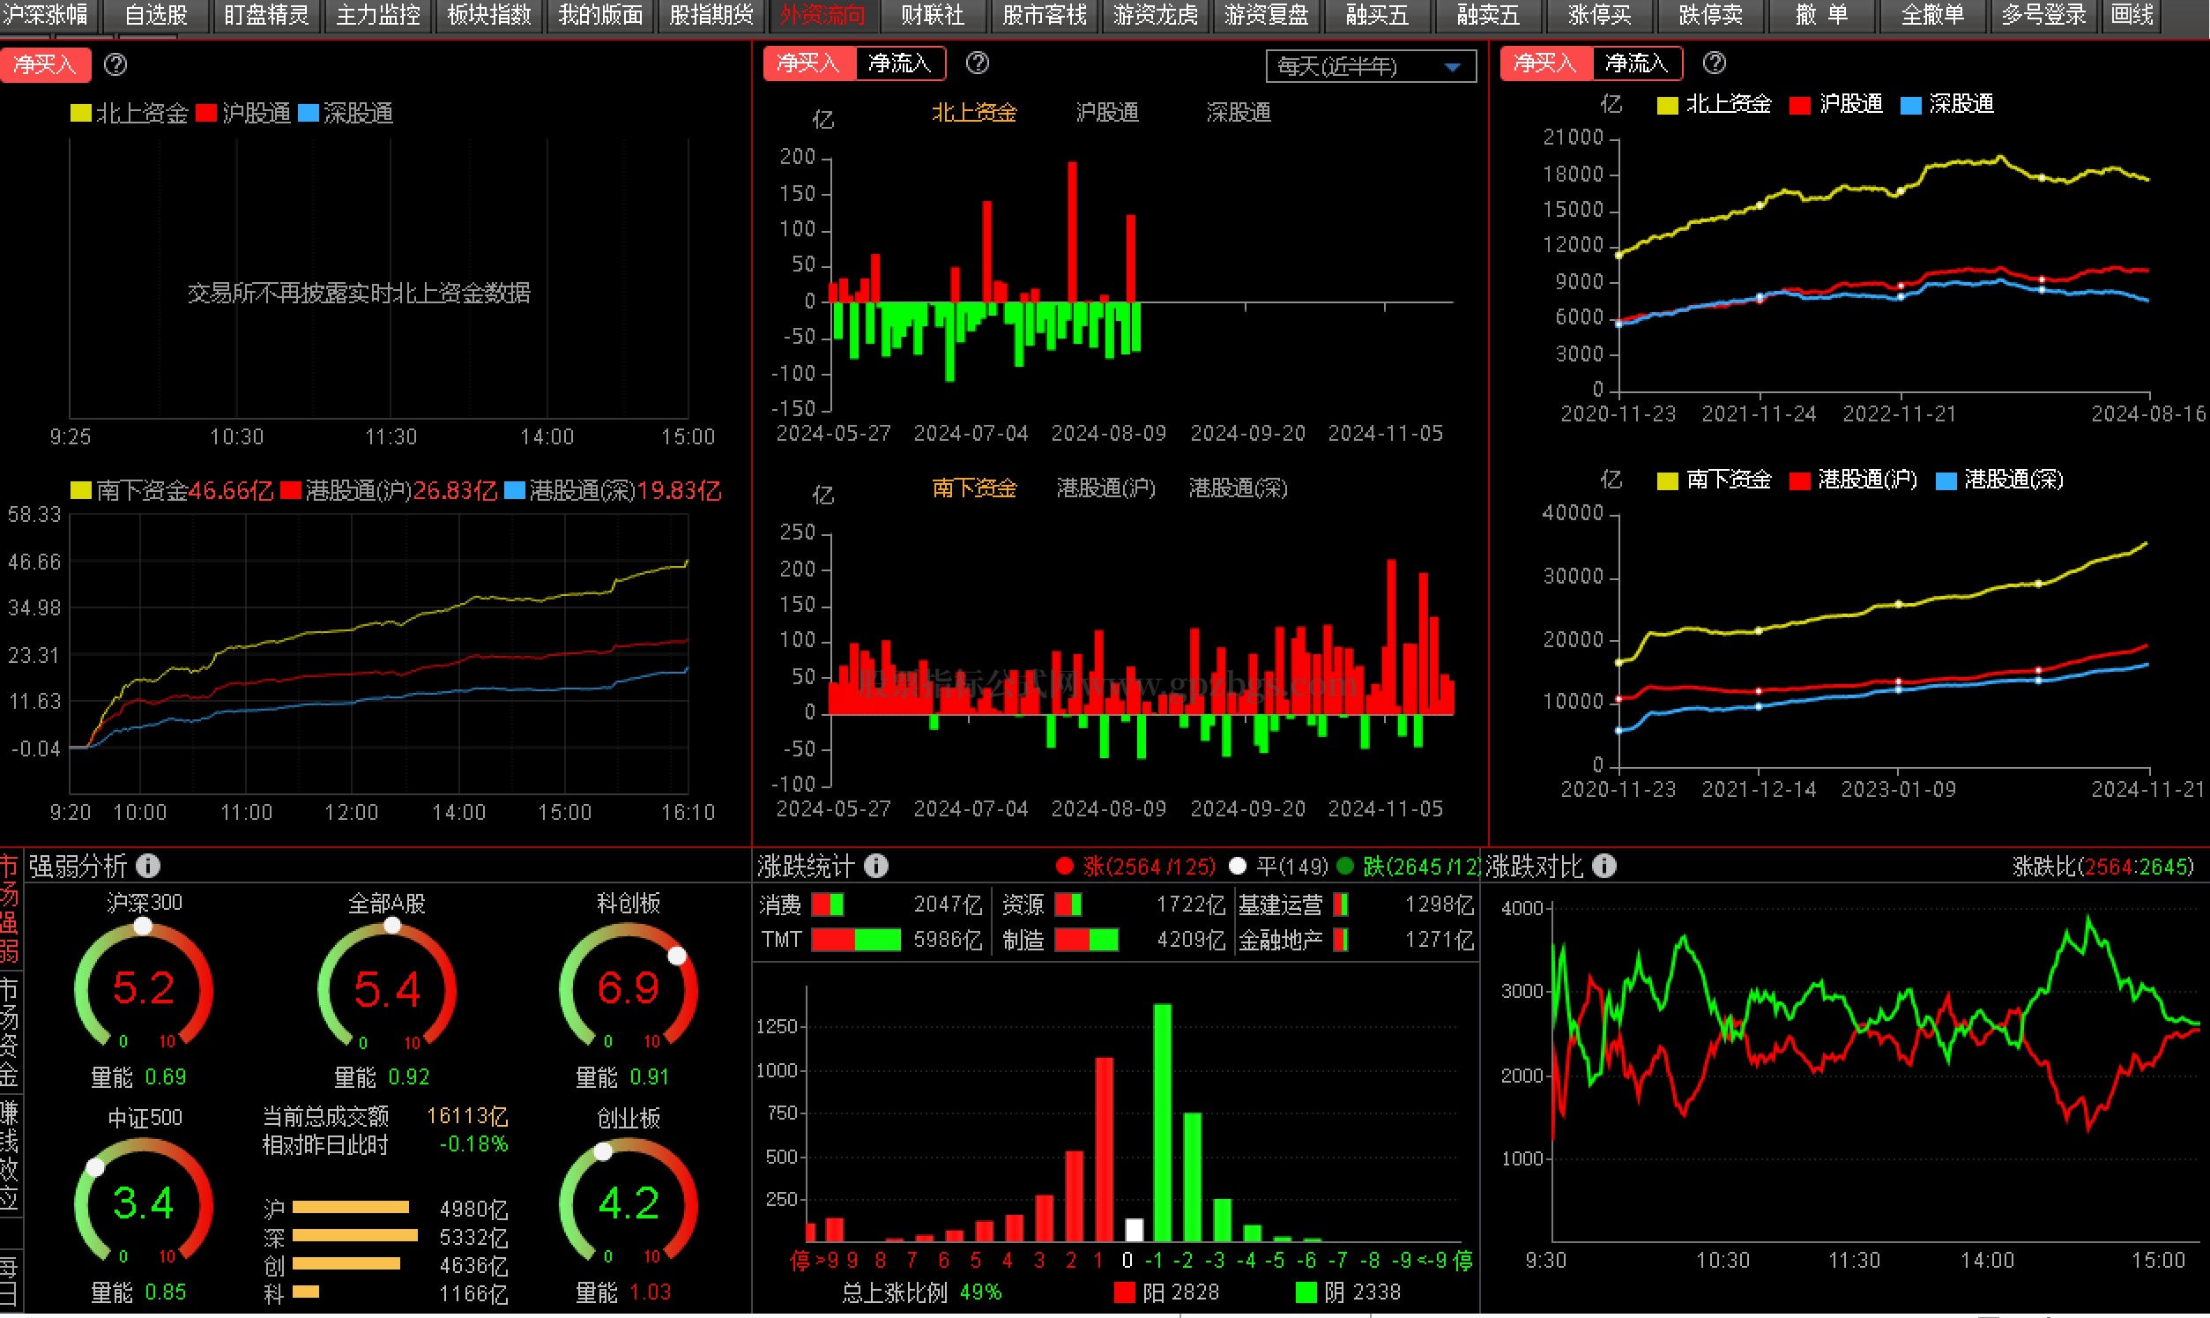The height and width of the screenshot is (1318, 2210).
Task: Click yellow 北上资金 legend swatch in left panel
Action: 81,114
